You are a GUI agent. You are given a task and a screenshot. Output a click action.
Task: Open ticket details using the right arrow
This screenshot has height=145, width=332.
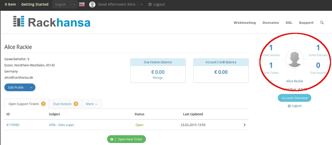click(244, 125)
